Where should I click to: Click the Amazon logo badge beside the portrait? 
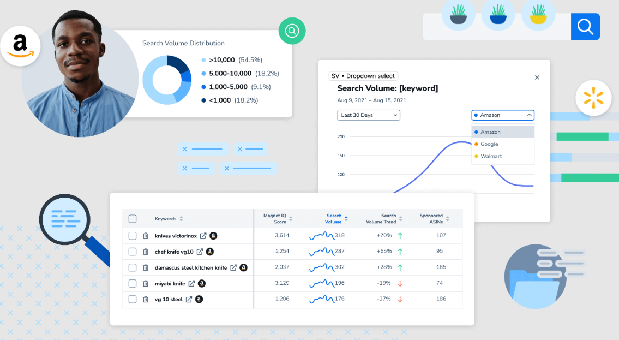pos(20,46)
